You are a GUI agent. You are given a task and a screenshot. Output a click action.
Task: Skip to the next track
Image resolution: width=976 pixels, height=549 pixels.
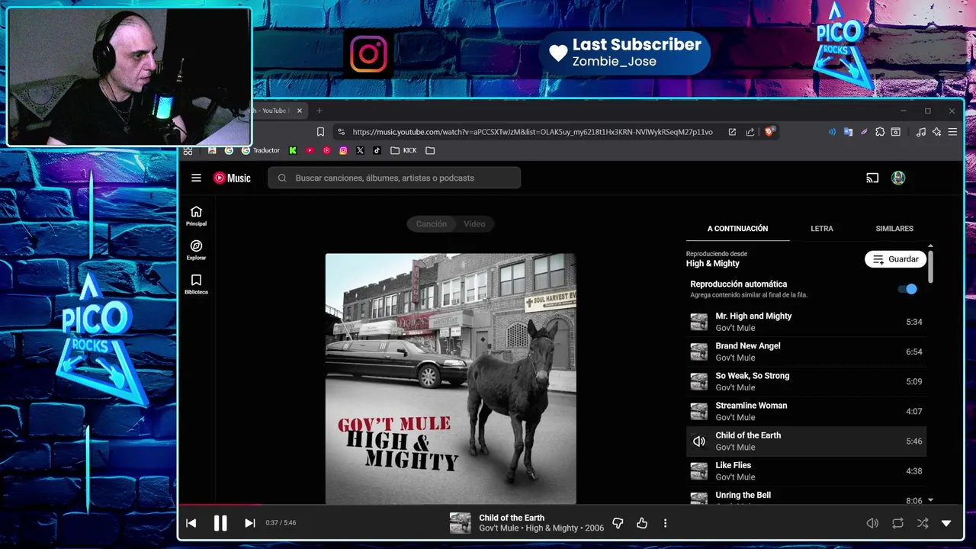tap(249, 523)
